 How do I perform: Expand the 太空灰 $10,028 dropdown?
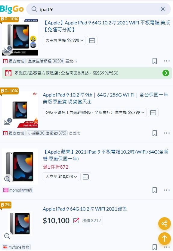(61, 177)
